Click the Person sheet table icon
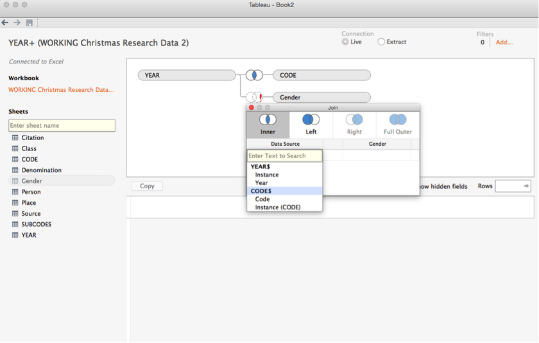The image size is (539, 343). pos(15,191)
